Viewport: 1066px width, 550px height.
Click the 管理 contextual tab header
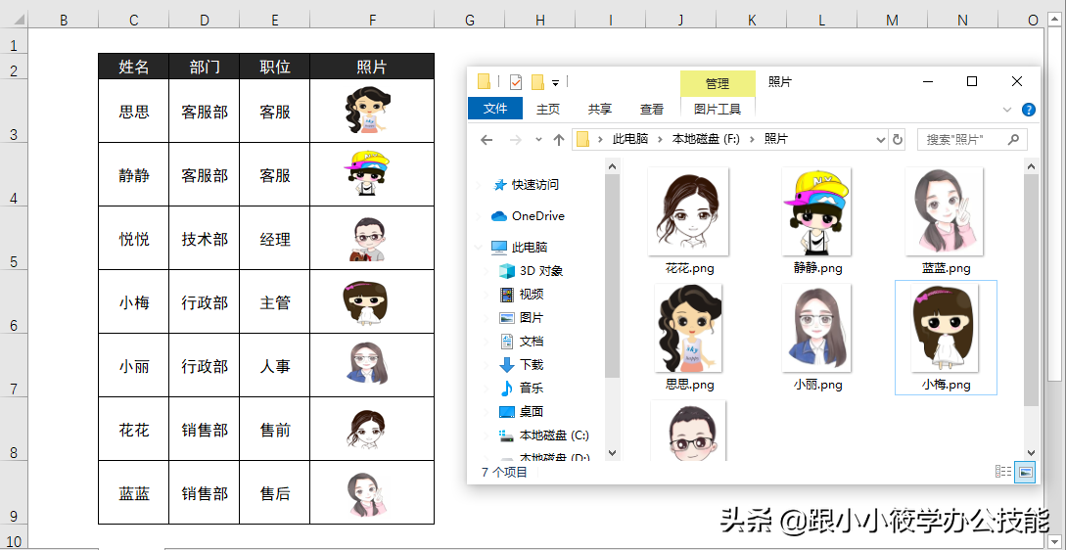coord(718,83)
